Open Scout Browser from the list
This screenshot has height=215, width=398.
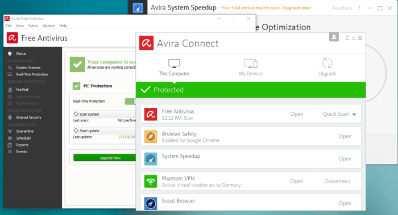[x=345, y=203]
